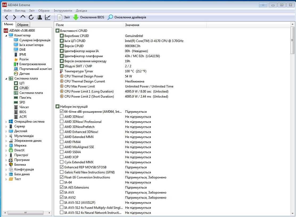Open the Інструменти menu
The image size is (296, 217).
(63, 11)
